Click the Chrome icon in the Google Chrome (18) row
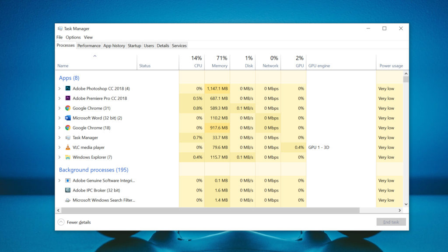The height and width of the screenshot is (252, 448). (68, 127)
